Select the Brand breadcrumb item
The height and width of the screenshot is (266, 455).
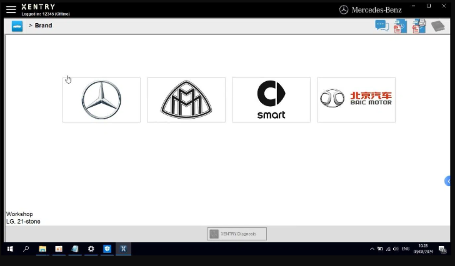[43, 25]
